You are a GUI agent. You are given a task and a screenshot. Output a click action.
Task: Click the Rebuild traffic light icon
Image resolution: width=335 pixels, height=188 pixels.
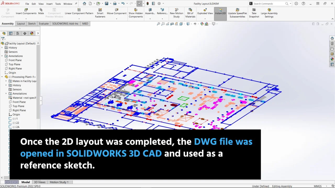pyautogui.click(x=148, y=4)
